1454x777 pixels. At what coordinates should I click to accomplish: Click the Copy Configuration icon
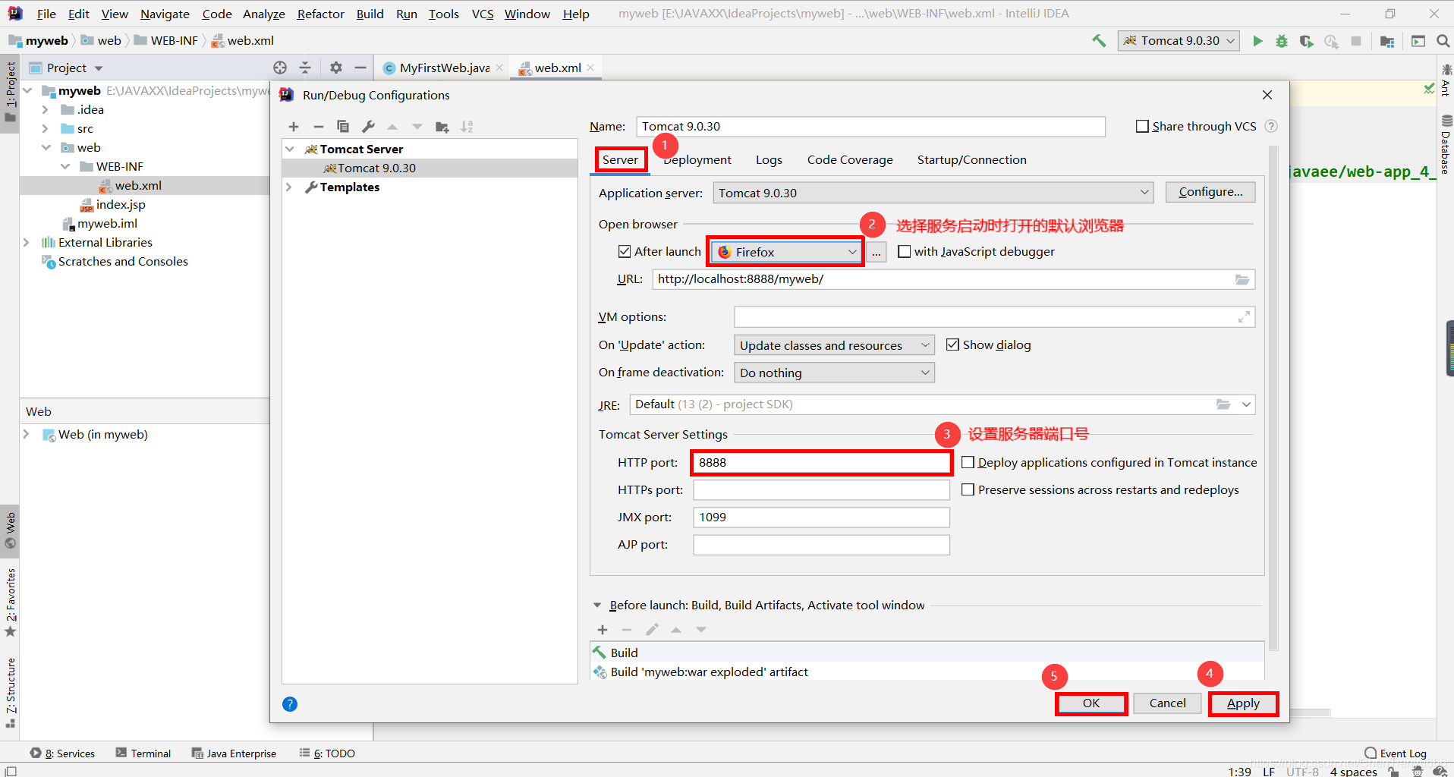pos(343,127)
